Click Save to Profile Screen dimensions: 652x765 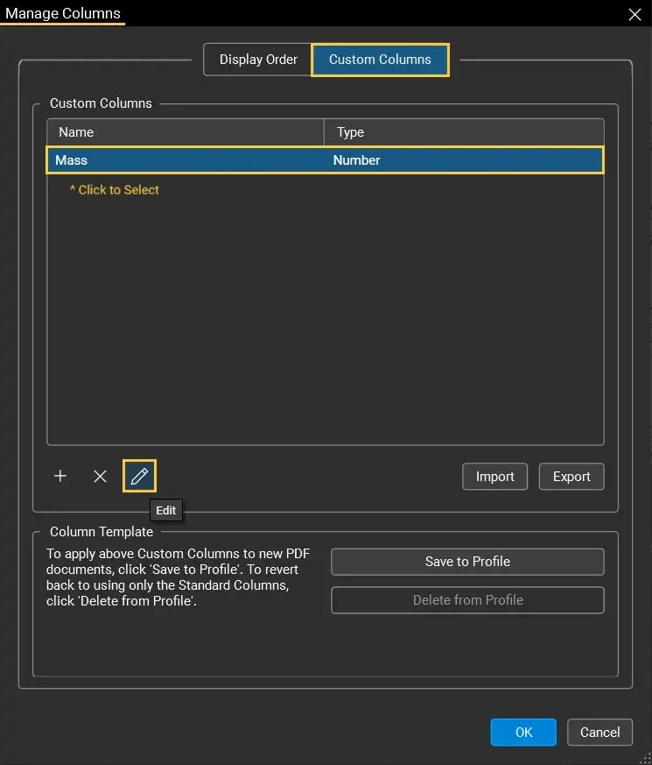[467, 562]
